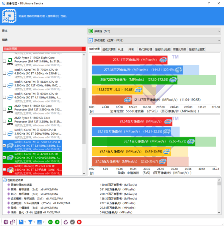Switch to the 性能对比性能 tab
This screenshot has height=226, width=224.
163,50
